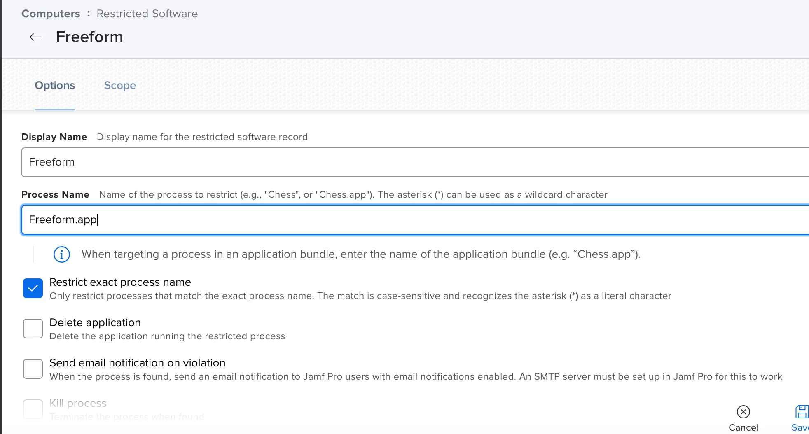809x434 pixels.
Task: Click the Chess.app application bundle hint text
Action: [x=361, y=254]
